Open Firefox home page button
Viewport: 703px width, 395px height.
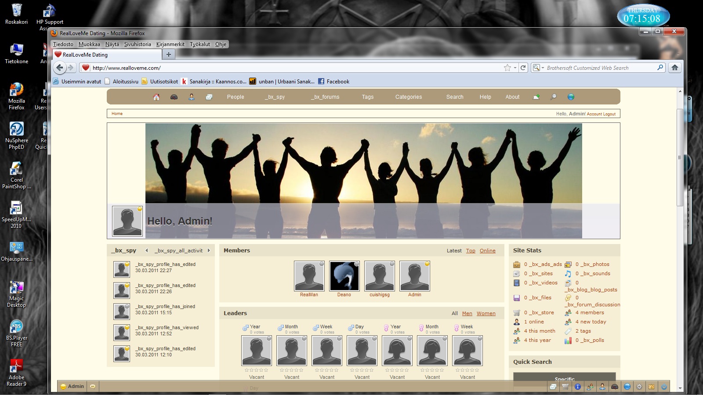tap(675, 68)
